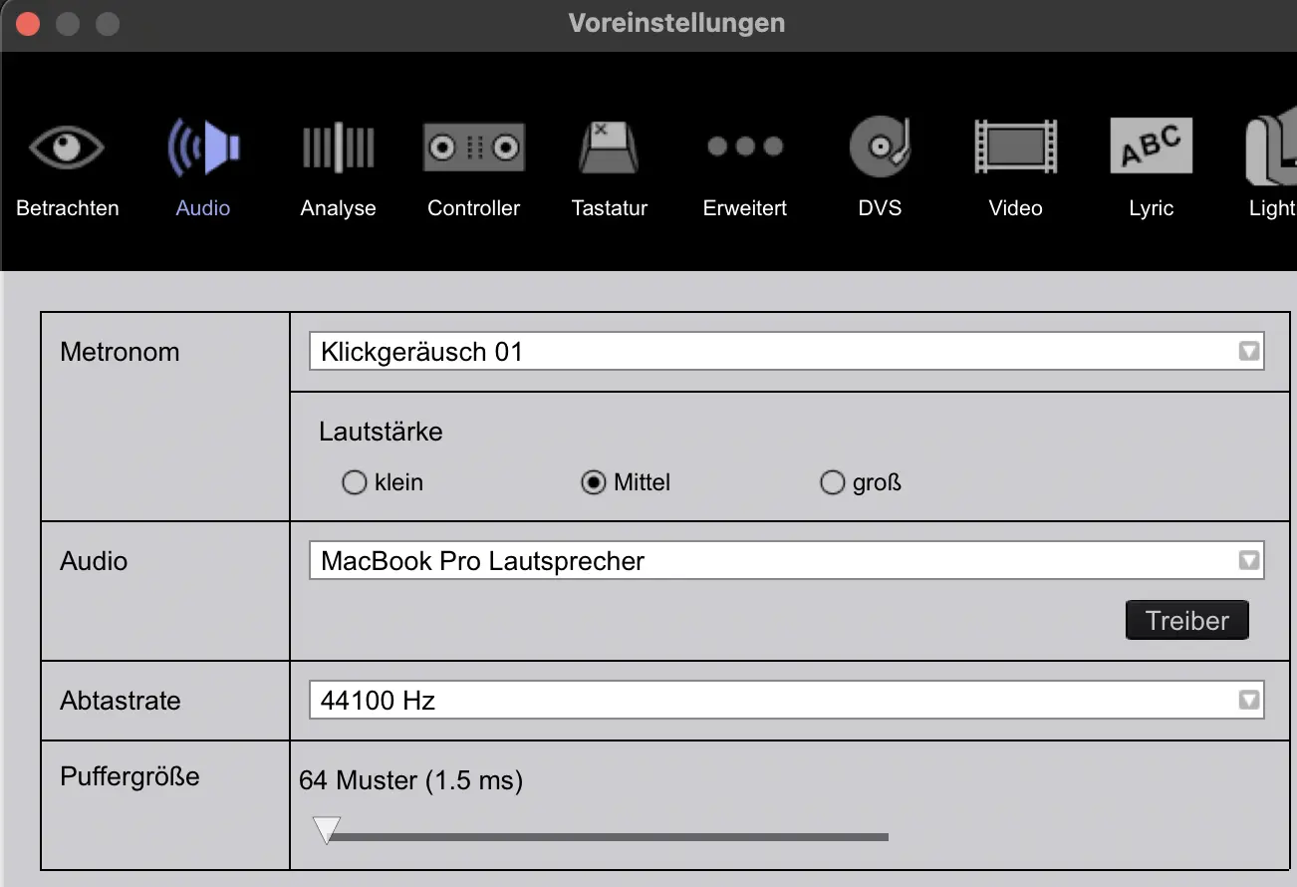Image resolution: width=1297 pixels, height=887 pixels.
Task: Open the DVS settings panel
Action: pyautogui.click(x=880, y=164)
